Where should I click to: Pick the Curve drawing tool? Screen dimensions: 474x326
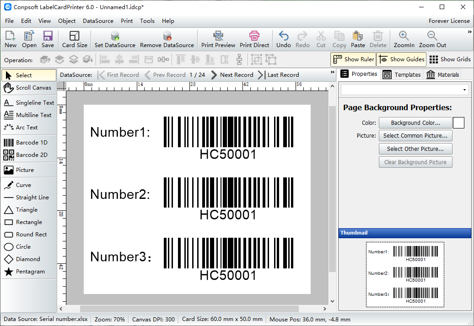pos(28,185)
